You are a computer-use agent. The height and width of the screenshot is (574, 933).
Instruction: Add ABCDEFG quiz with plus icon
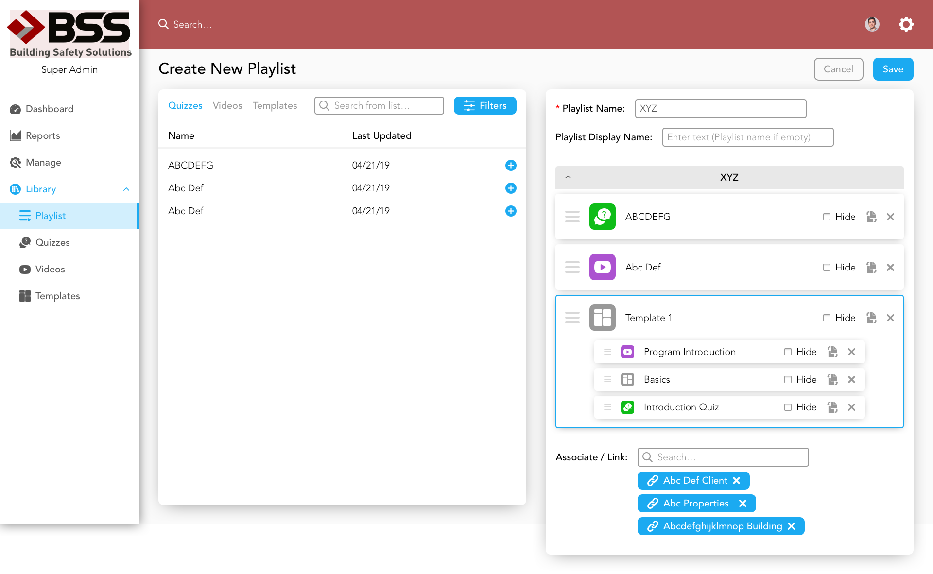tap(510, 166)
